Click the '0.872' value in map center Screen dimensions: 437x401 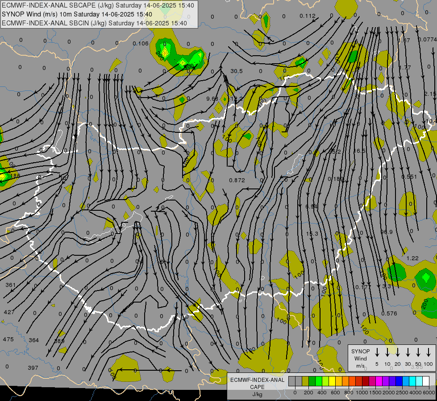point(237,180)
